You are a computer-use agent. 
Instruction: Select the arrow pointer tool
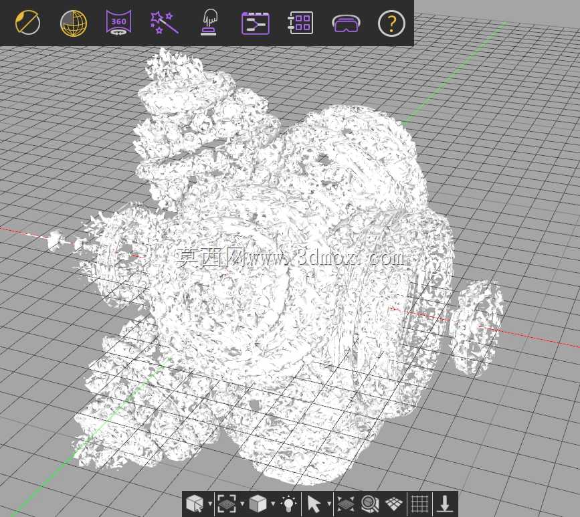click(x=314, y=504)
